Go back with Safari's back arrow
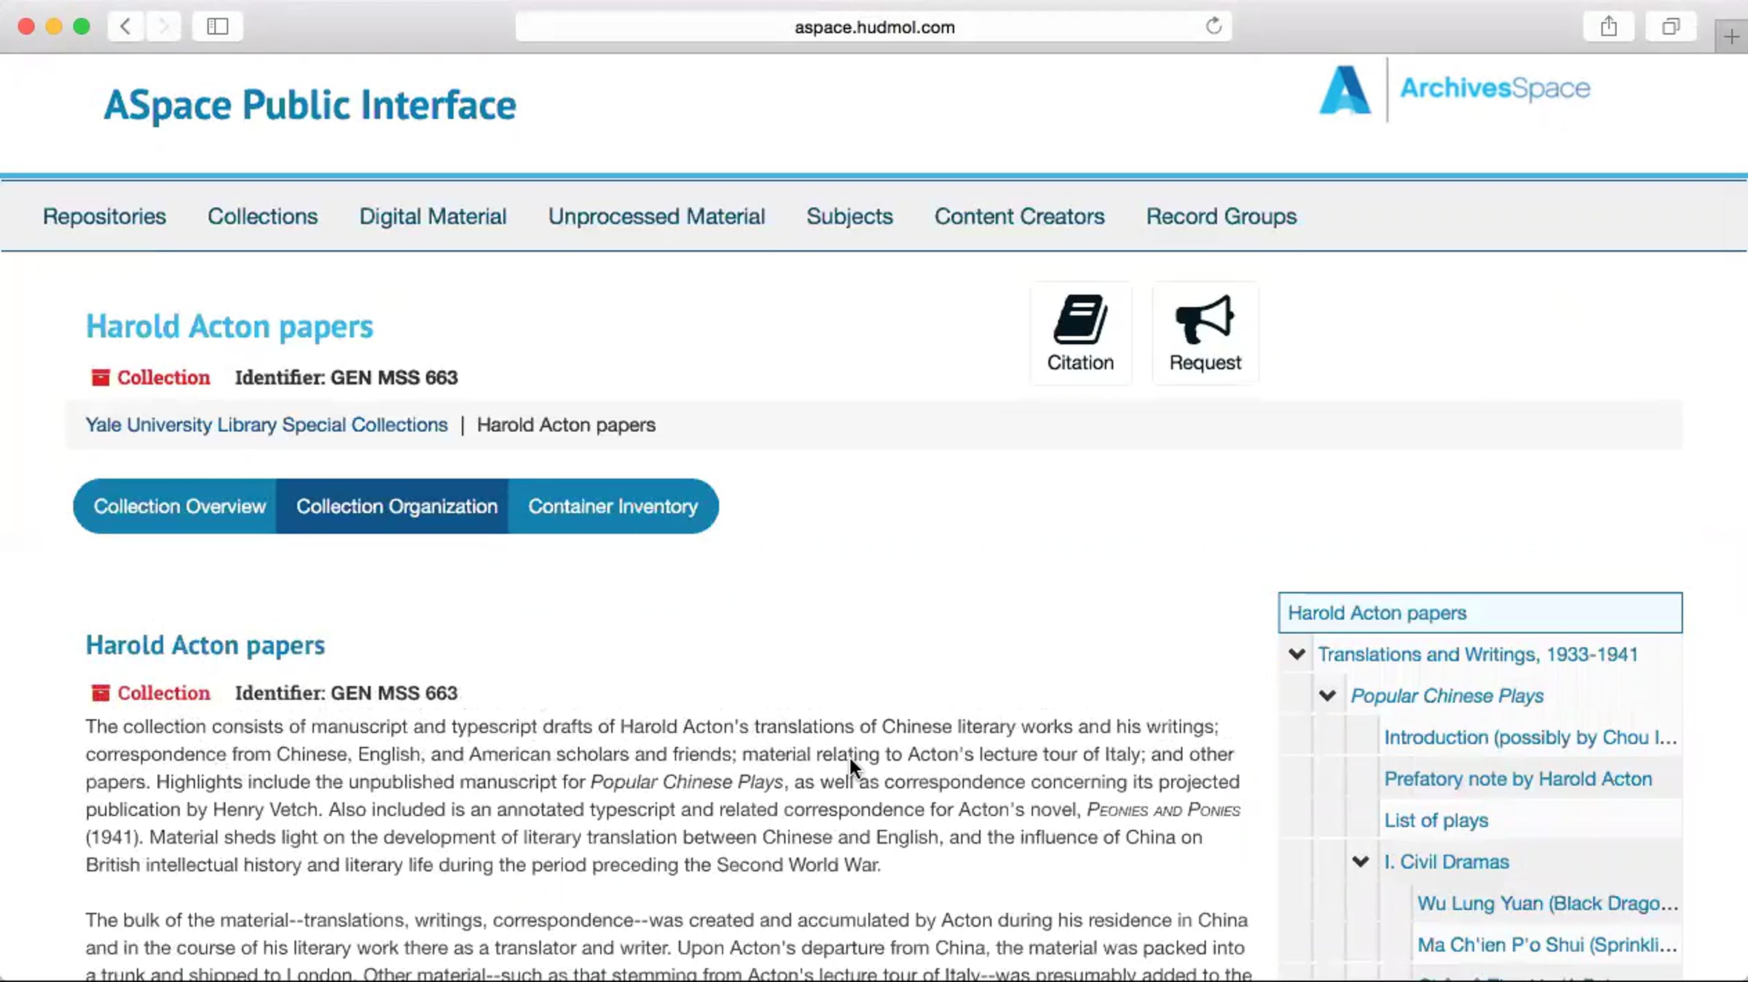This screenshot has width=1748, height=982. [125, 27]
